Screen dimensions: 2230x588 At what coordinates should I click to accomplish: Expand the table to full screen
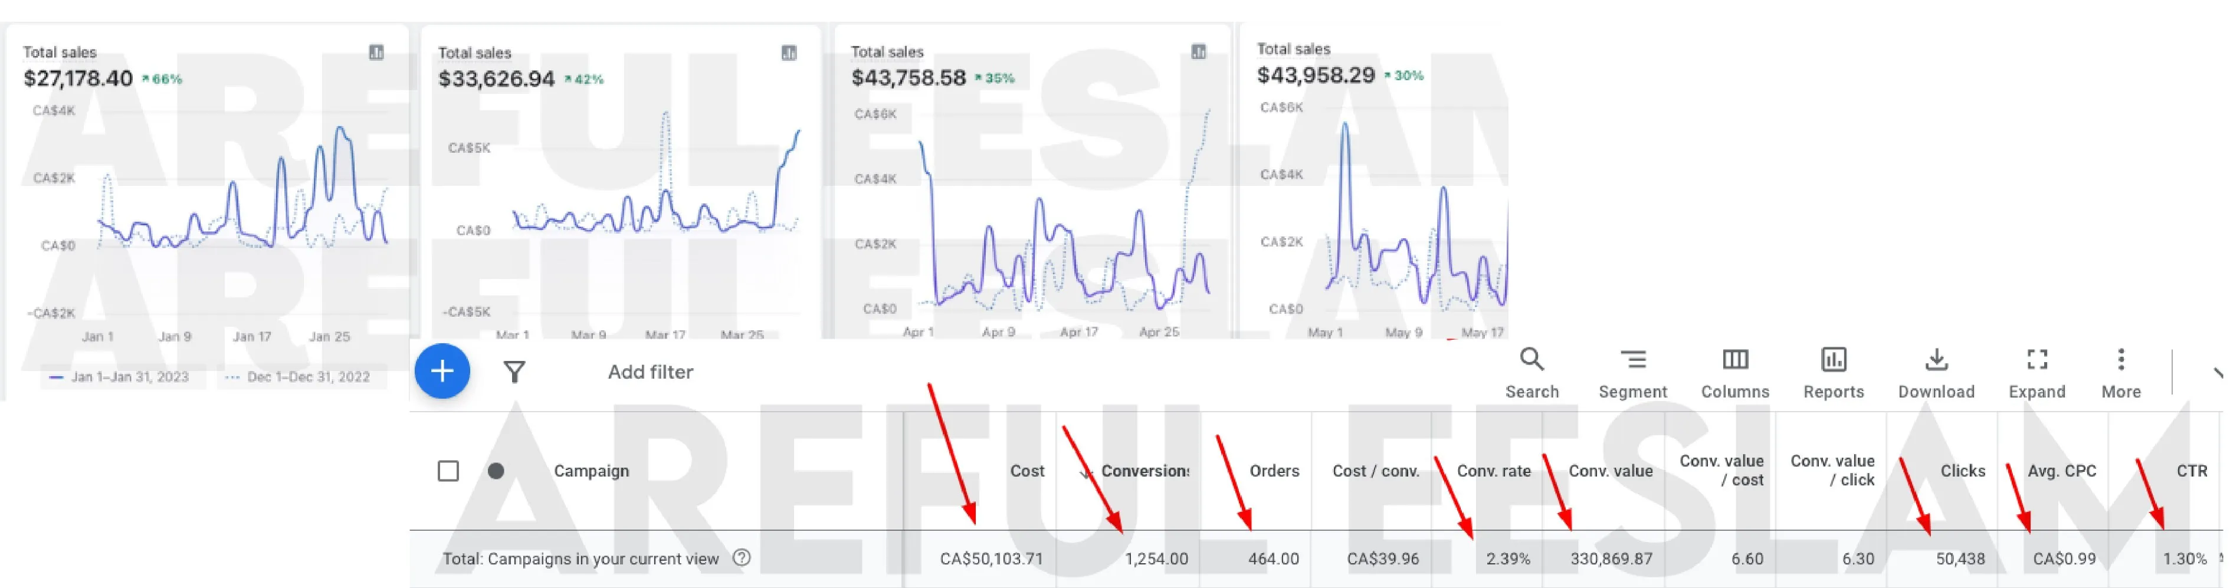[x=2037, y=373]
